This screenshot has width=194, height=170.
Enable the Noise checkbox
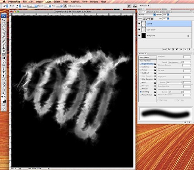141,83
